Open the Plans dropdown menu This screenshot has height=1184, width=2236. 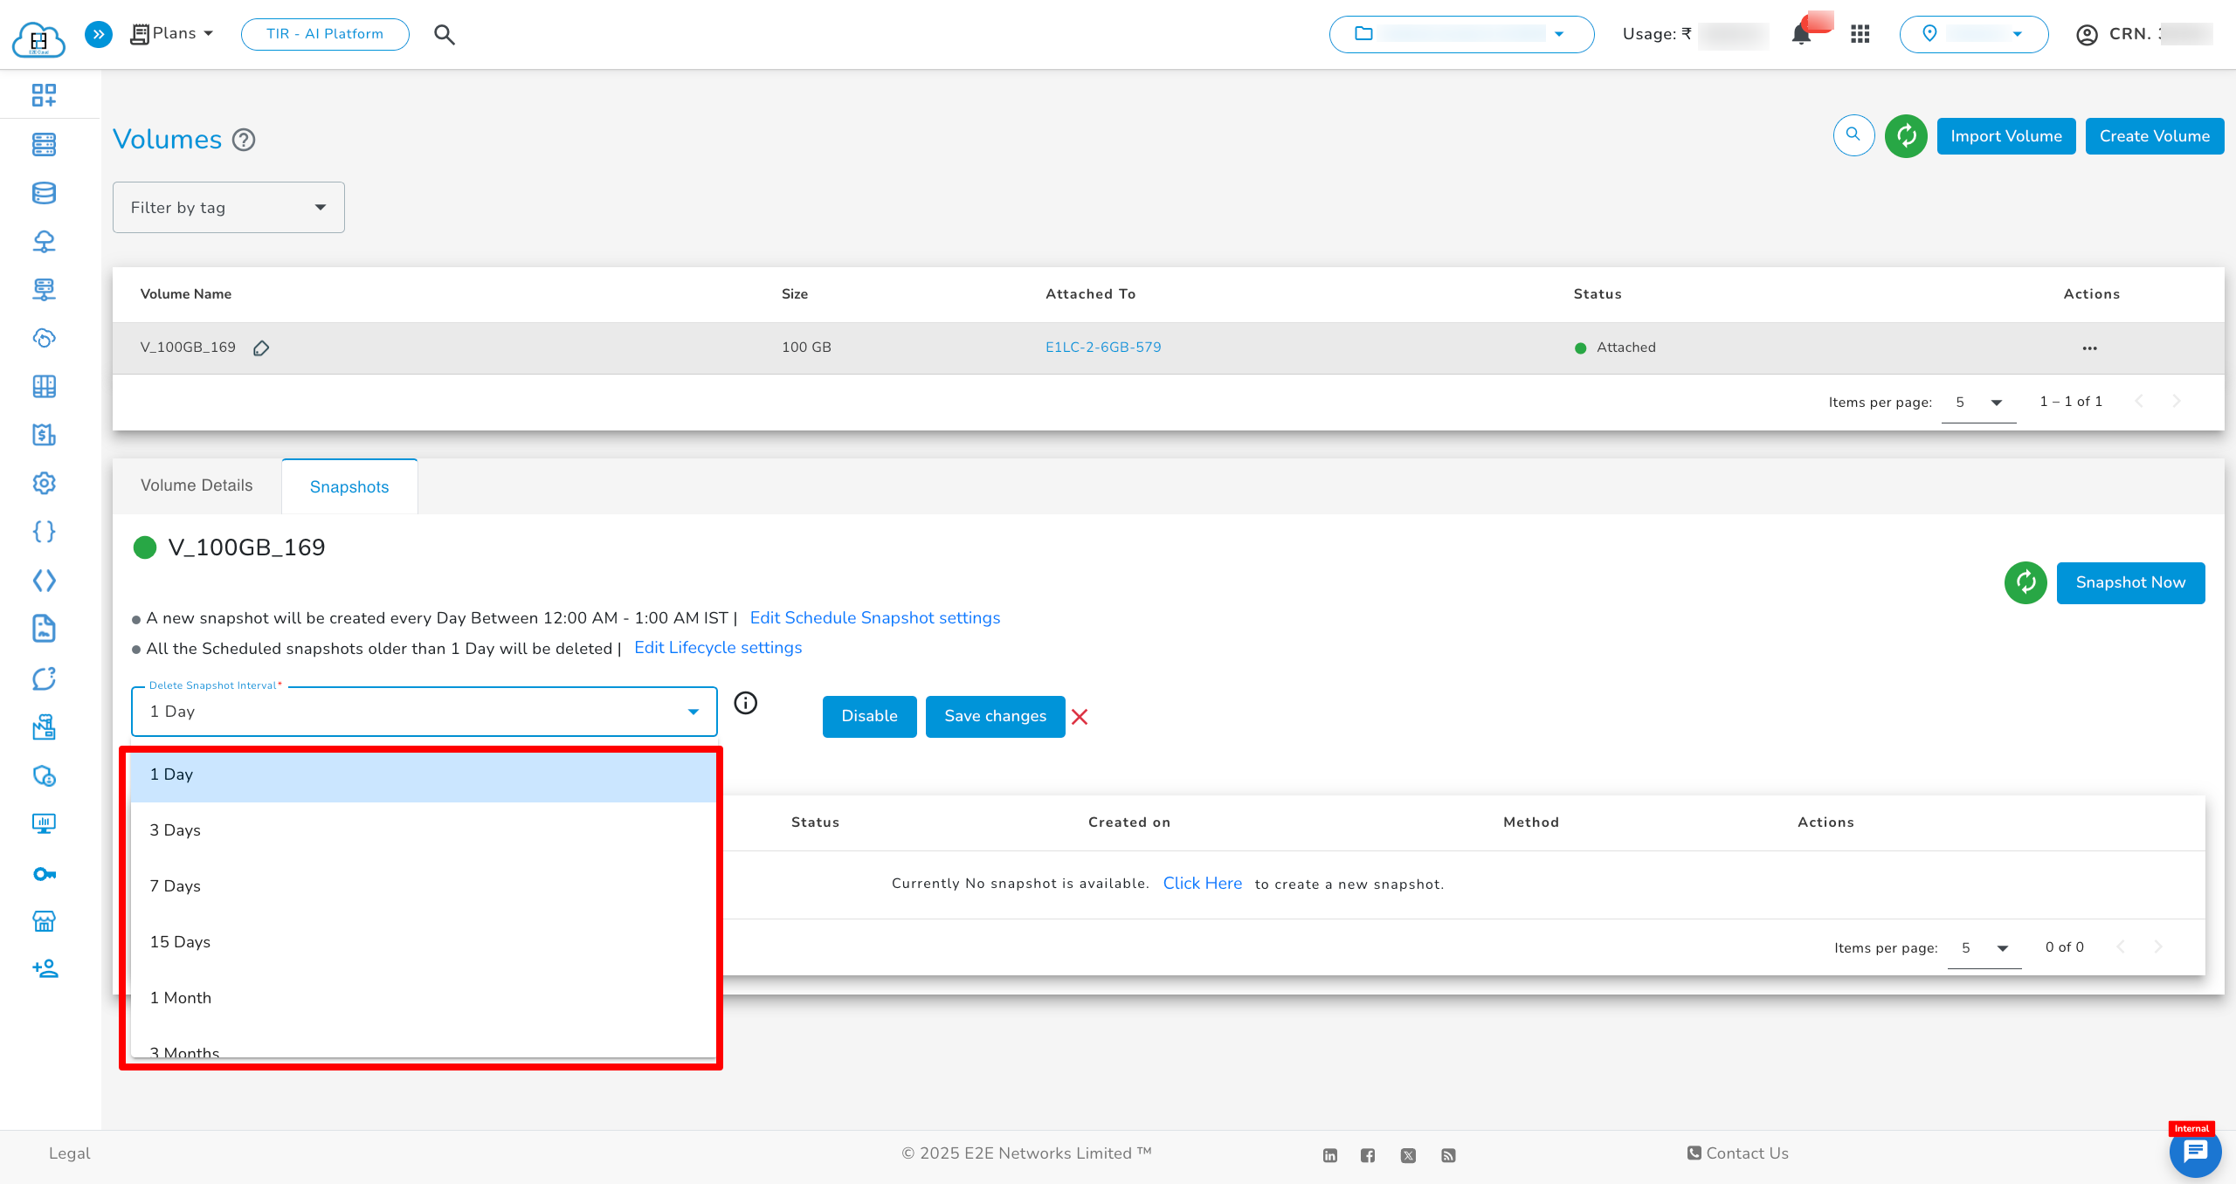173,34
